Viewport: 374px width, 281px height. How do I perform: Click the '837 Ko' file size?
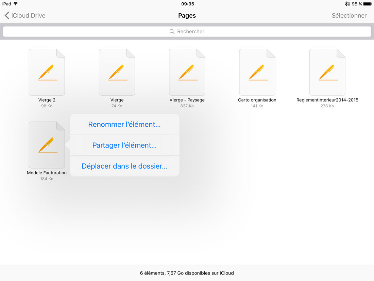tap(187, 106)
